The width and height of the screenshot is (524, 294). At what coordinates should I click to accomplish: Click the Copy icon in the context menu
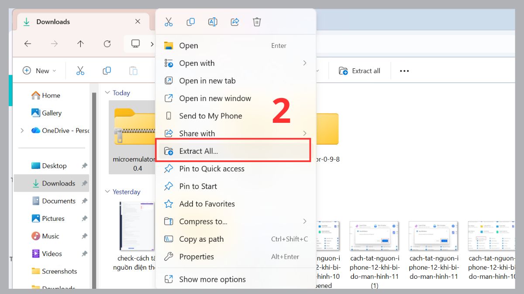(191, 22)
